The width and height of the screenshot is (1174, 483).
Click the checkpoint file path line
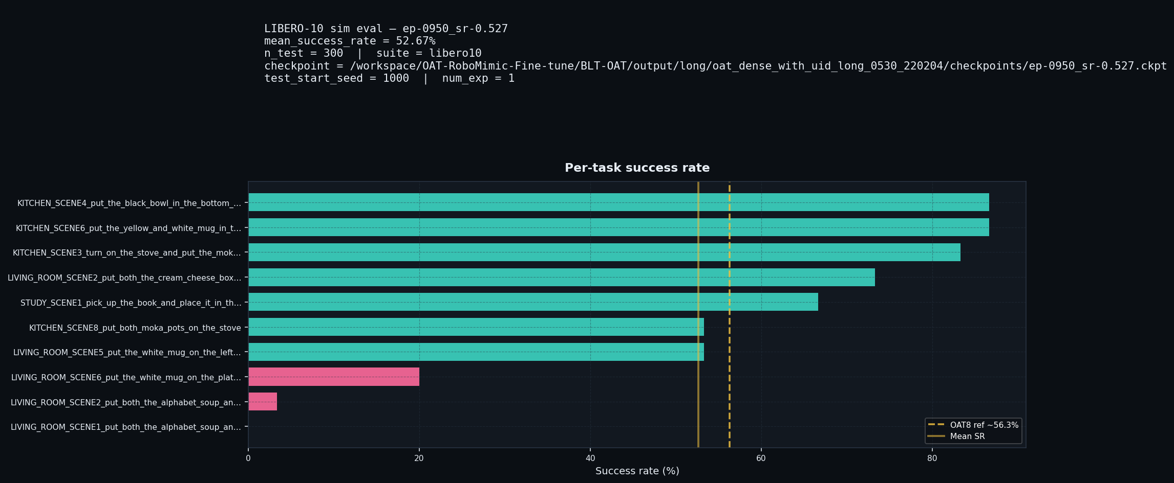coord(715,66)
